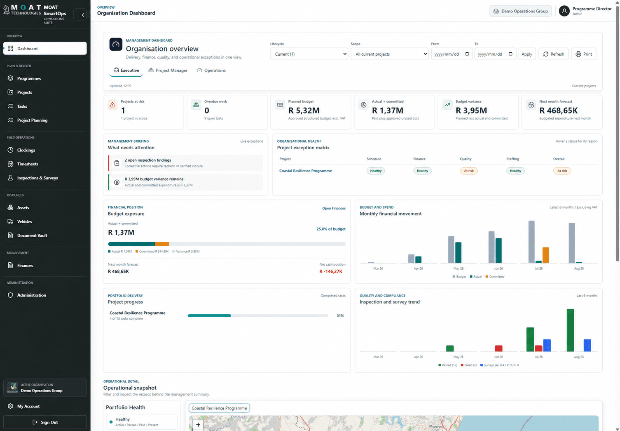
Task: Click the Budget variance trend icon
Action: click(x=447, y=105)
